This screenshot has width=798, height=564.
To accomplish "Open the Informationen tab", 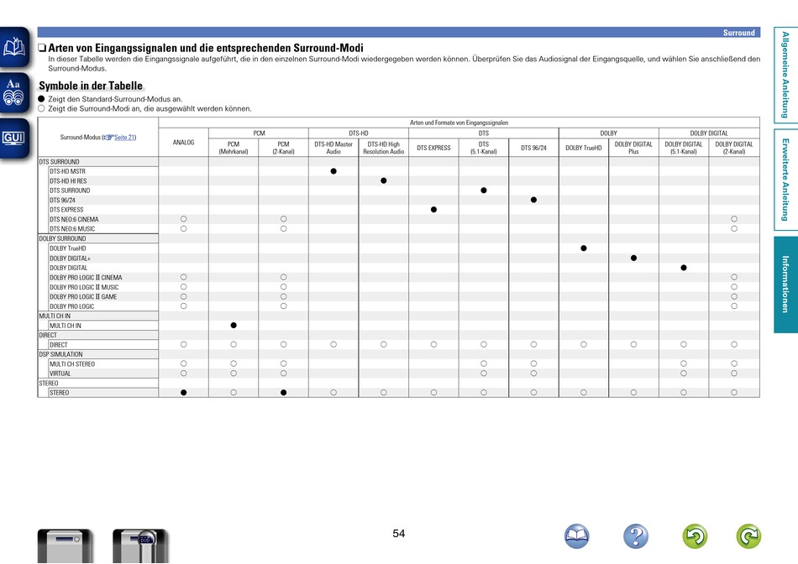I will coord(785,285).
